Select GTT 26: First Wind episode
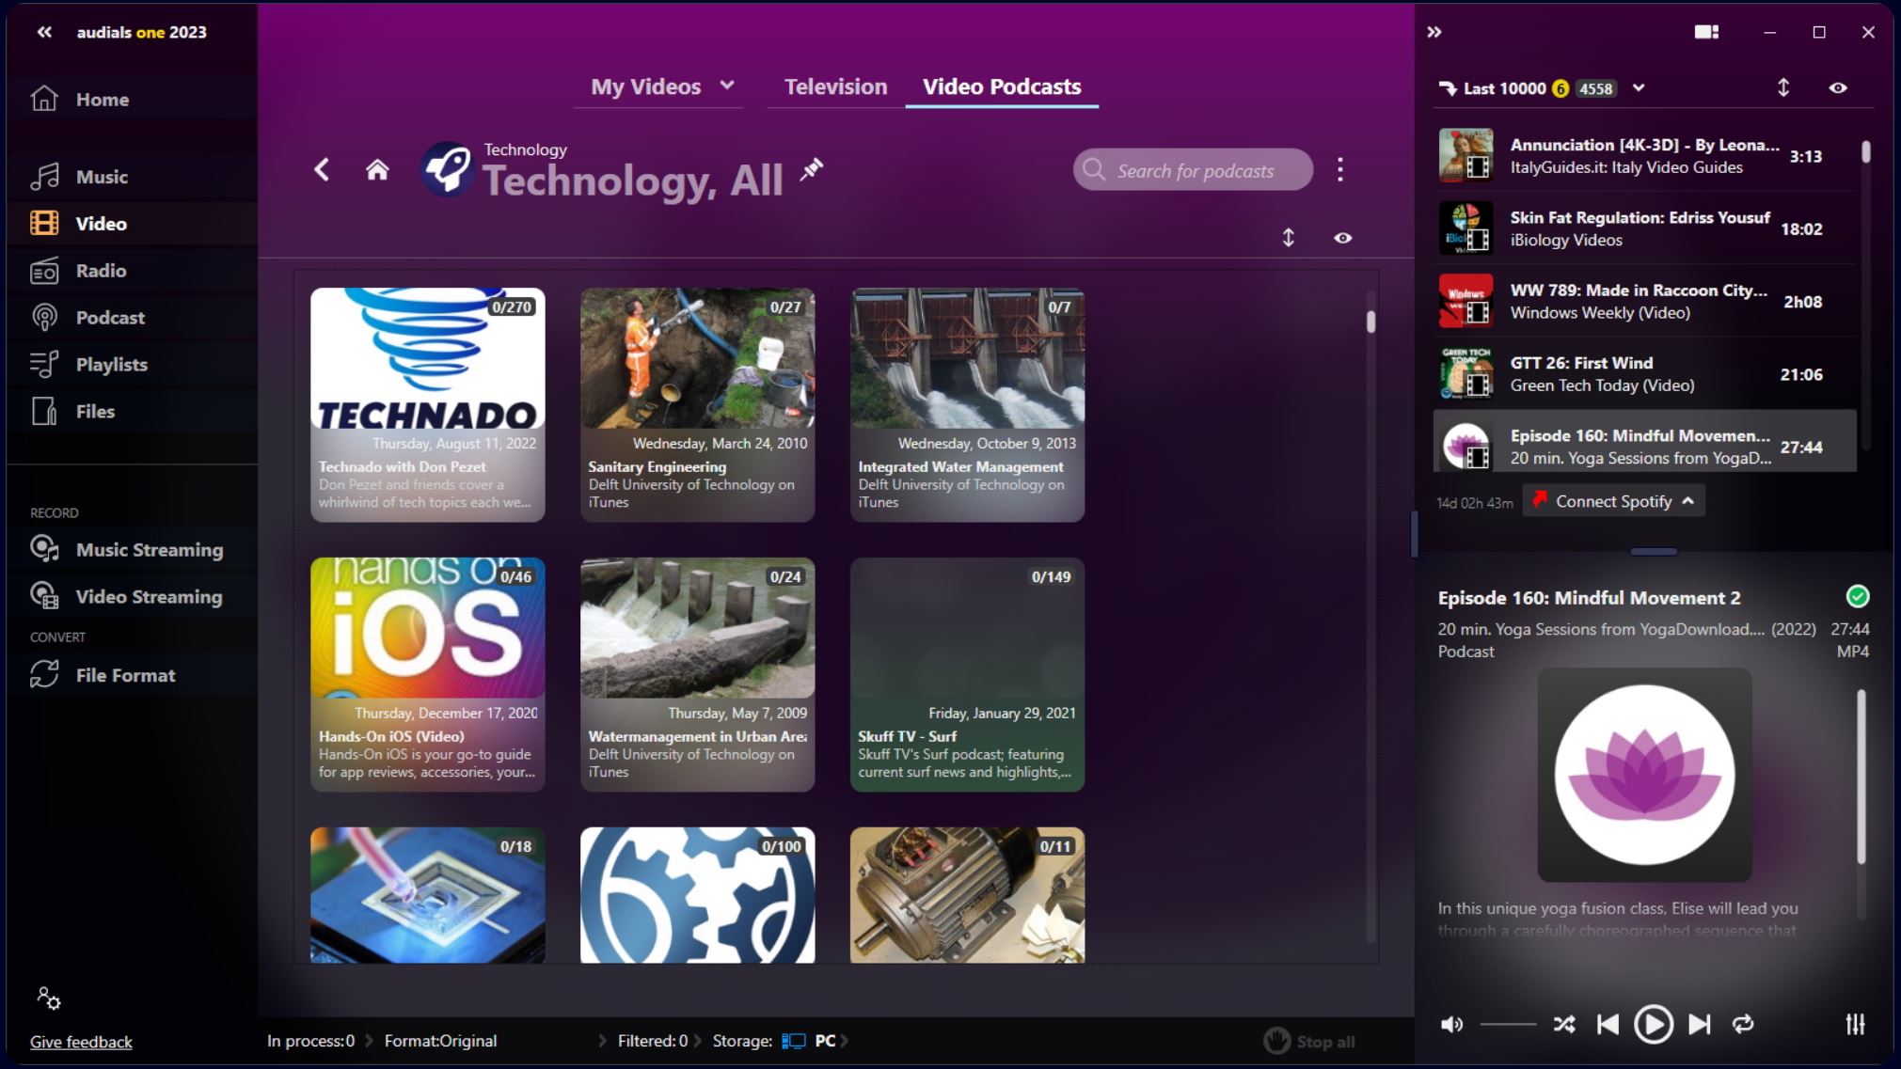The height and width of the screenshot is (1069, 1901). pos(1644,373)
